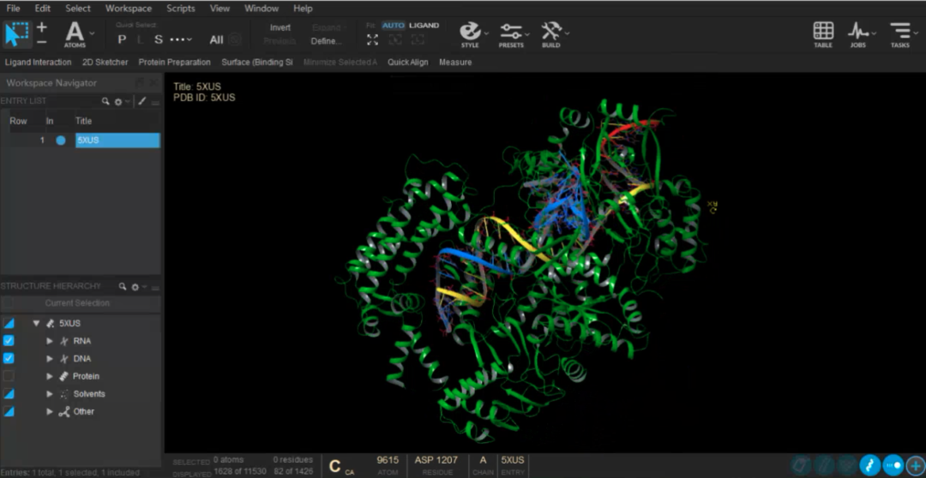Viewport: 926px width, 478px height.
Task: Expand the Protein tree node
Action: (x=50, y=376)
